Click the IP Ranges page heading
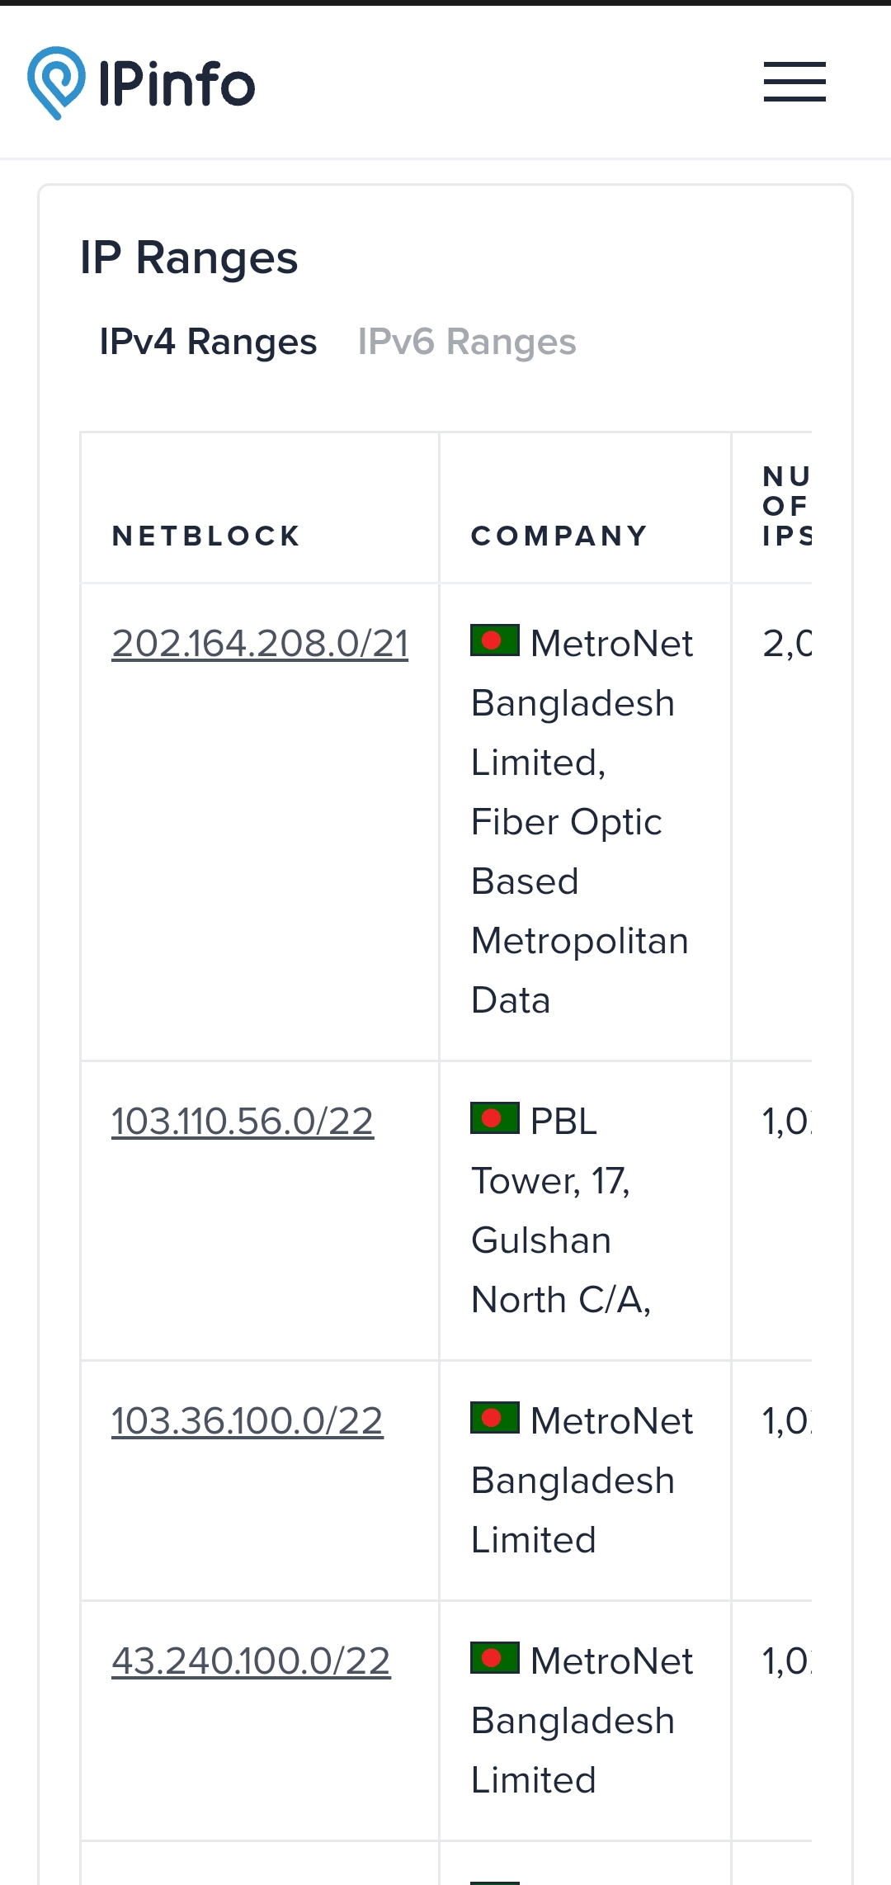 [x=189, y=257]
